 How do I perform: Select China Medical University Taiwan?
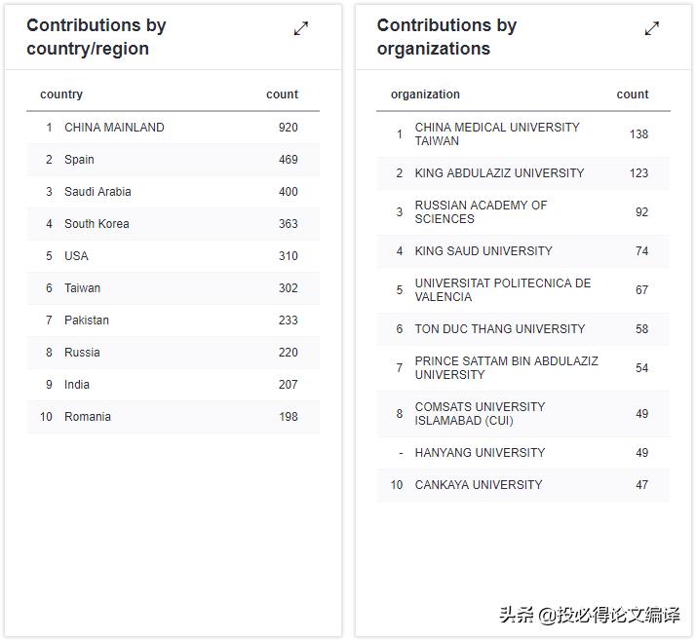pos(497,134)
